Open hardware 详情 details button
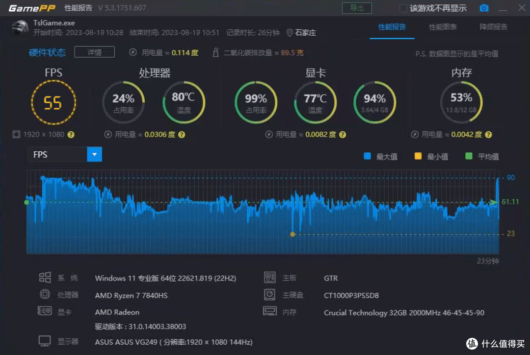The image size is (530, 355). [x=94, y=52]
